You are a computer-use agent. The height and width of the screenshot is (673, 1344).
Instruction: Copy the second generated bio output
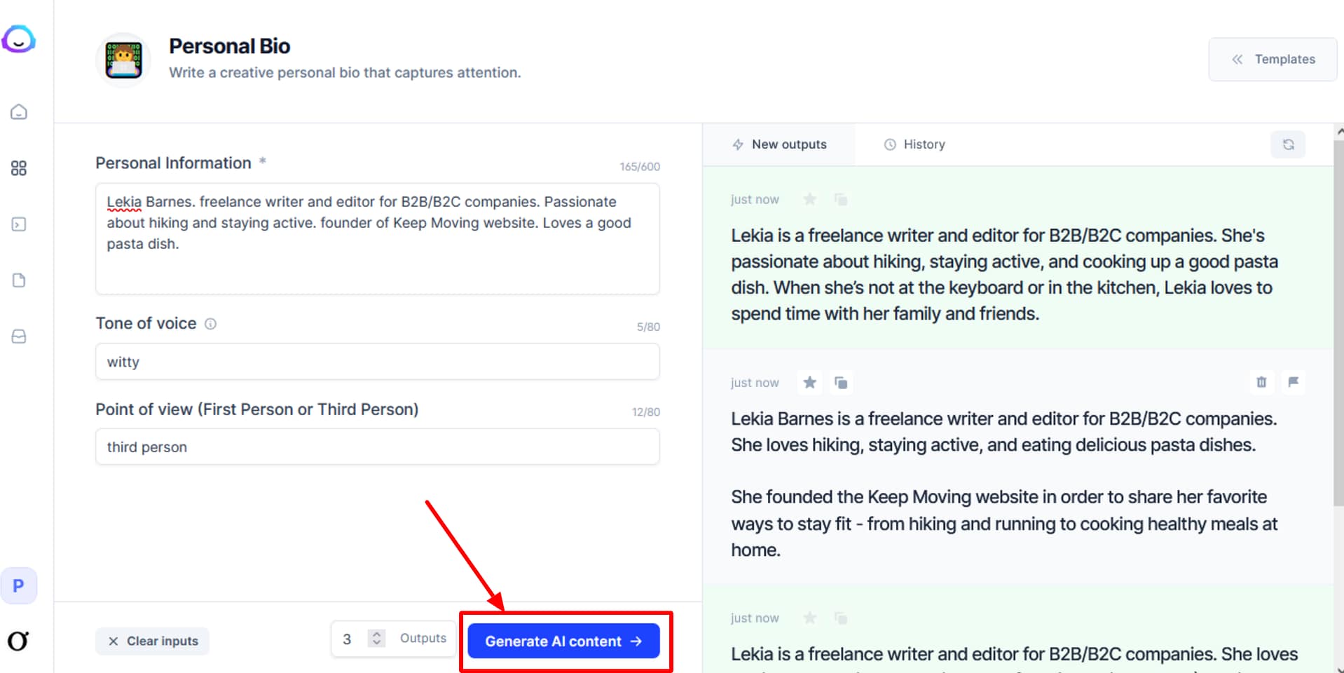coord(841,382)
